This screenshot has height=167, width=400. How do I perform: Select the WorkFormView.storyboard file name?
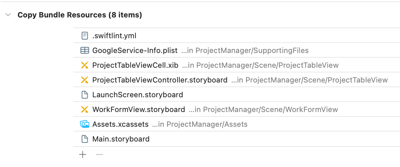click(138, 110)
